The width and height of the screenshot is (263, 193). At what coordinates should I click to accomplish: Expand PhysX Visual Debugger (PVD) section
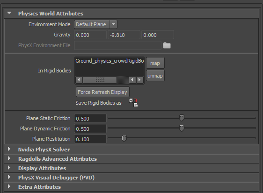point(9,178)
